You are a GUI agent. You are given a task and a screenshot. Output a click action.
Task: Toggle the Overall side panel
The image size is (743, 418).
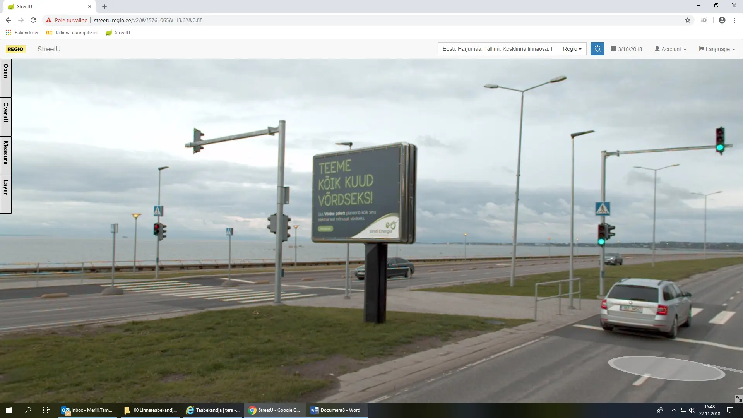[6, 116]
